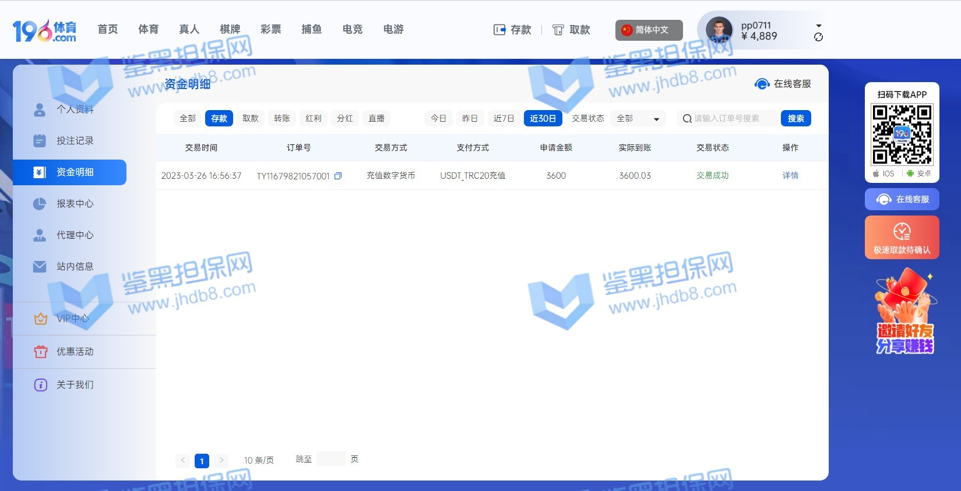Image resolution: width=961 pixels, height=491 pixels.
Task: Expand the 交易状态 dropdown
Action: pos(638,118)
